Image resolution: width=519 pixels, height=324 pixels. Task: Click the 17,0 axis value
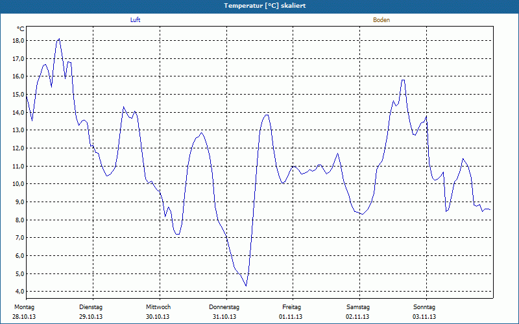click(x=18, y=58)
